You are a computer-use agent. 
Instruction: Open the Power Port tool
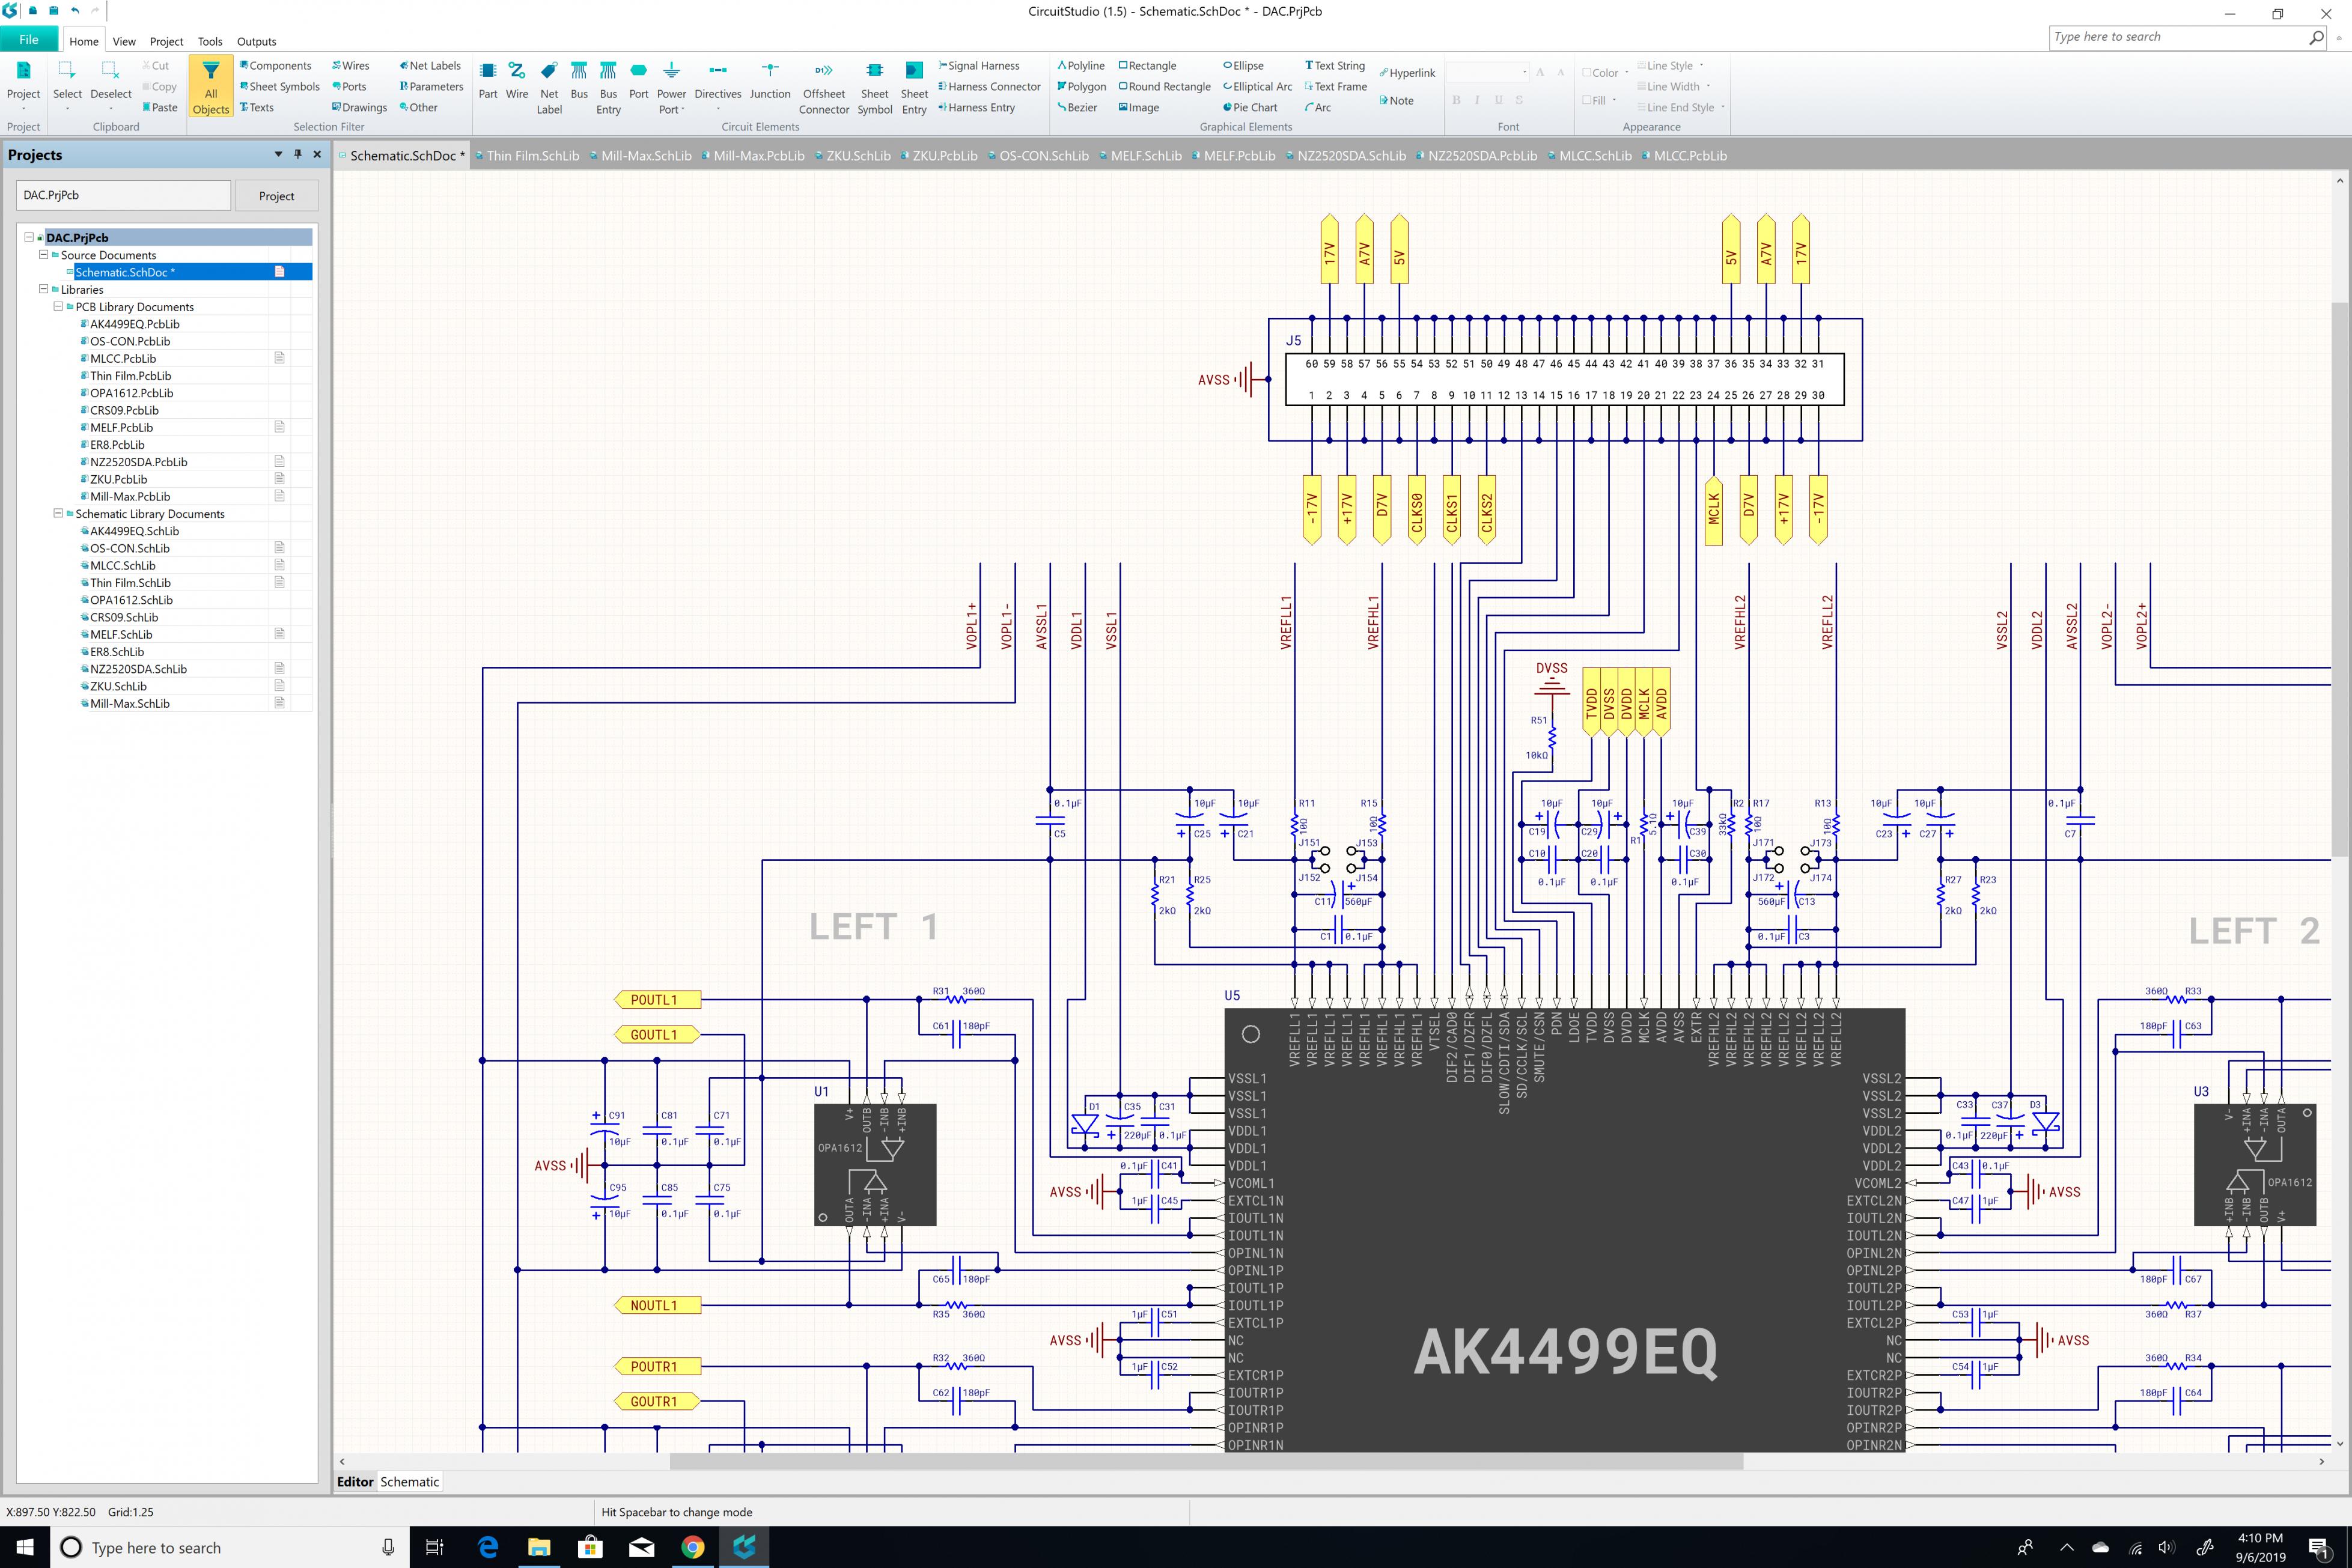[671, 87]
